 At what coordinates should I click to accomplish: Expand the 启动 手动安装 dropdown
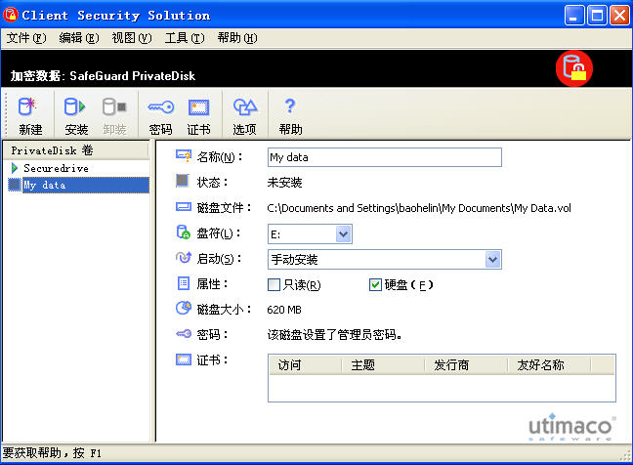493,260
